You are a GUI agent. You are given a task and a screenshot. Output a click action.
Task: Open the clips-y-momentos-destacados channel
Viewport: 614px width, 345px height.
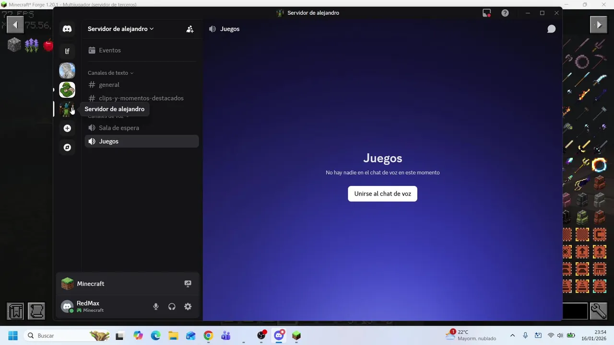(x=142, y=98)
